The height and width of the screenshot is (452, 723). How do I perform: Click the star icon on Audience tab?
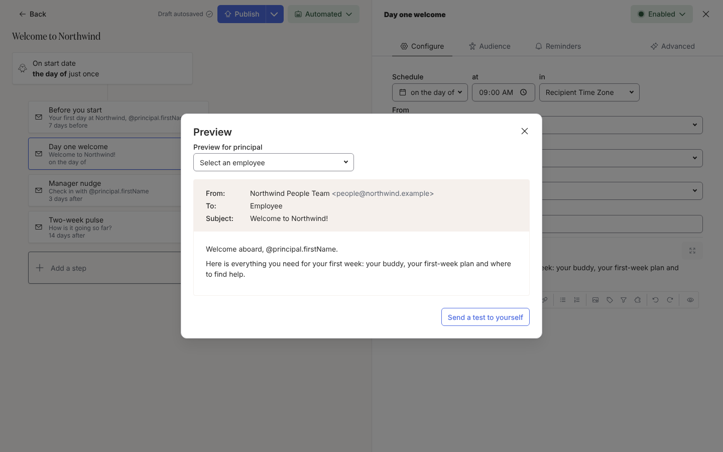[472, 46]
